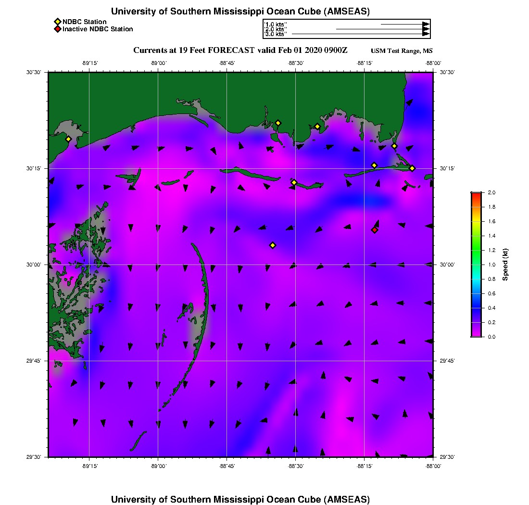The image size is (529, 505).
Task: Click the red top of the speed color bar
Action: tap(476, 194)
